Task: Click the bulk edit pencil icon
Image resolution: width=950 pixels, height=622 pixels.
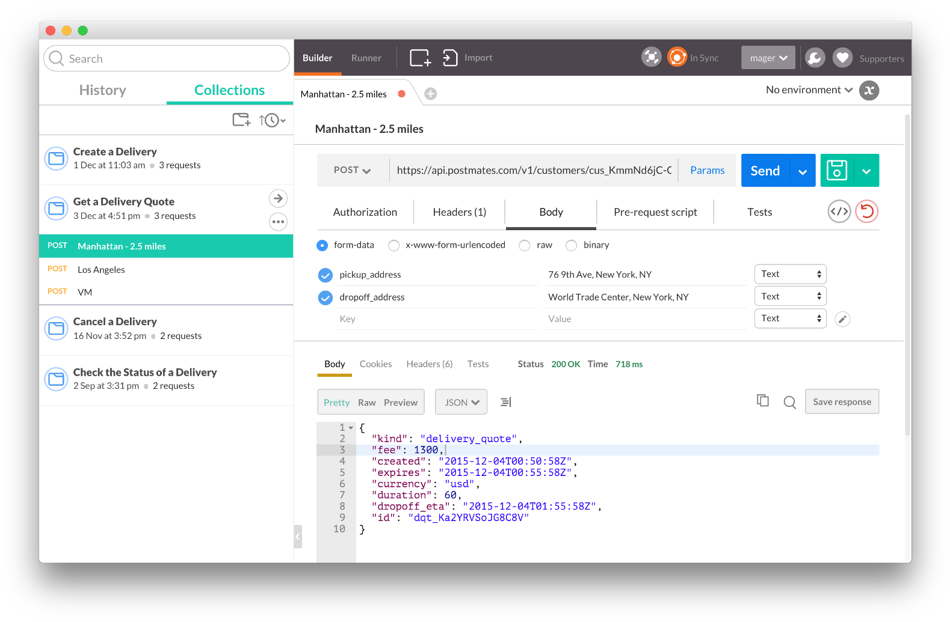Action: [842, 319]
